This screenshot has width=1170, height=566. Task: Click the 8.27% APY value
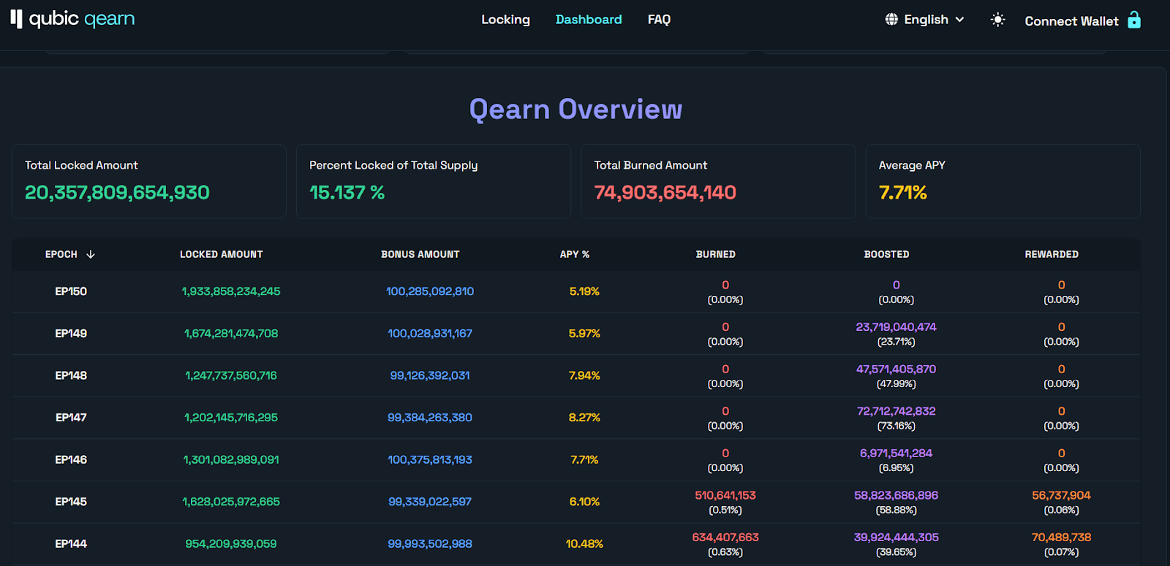click(584, 418)
